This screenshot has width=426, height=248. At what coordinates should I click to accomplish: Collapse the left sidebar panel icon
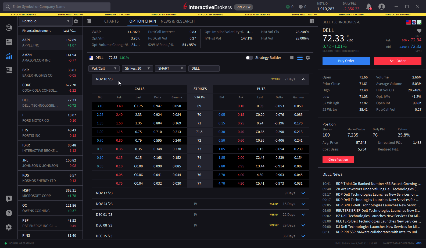coord(89,21)
